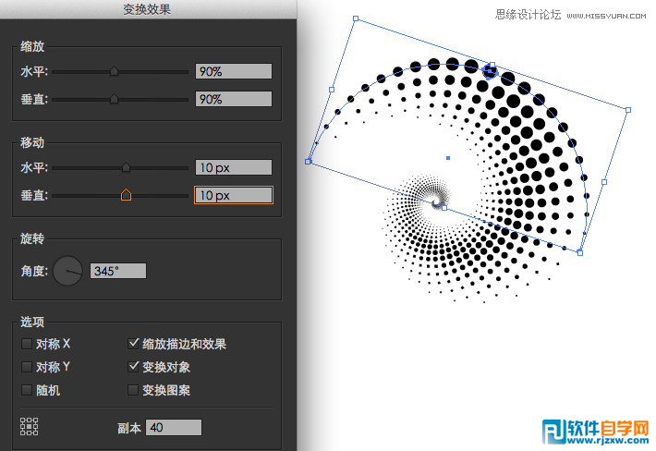
Task: Toggle the 随机 checkbox
Action: 27,390
